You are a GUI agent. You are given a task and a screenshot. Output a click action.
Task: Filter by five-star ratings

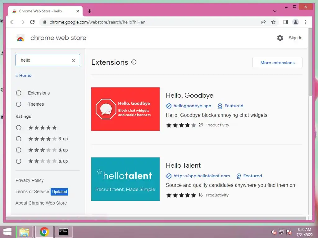[x=19, y=128]
